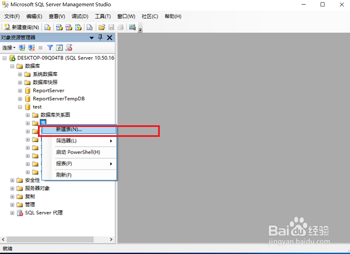350x254 pixels.
Task: Open the 调试(D) menu
Action: pyautogui.click(x=80, y=16)
